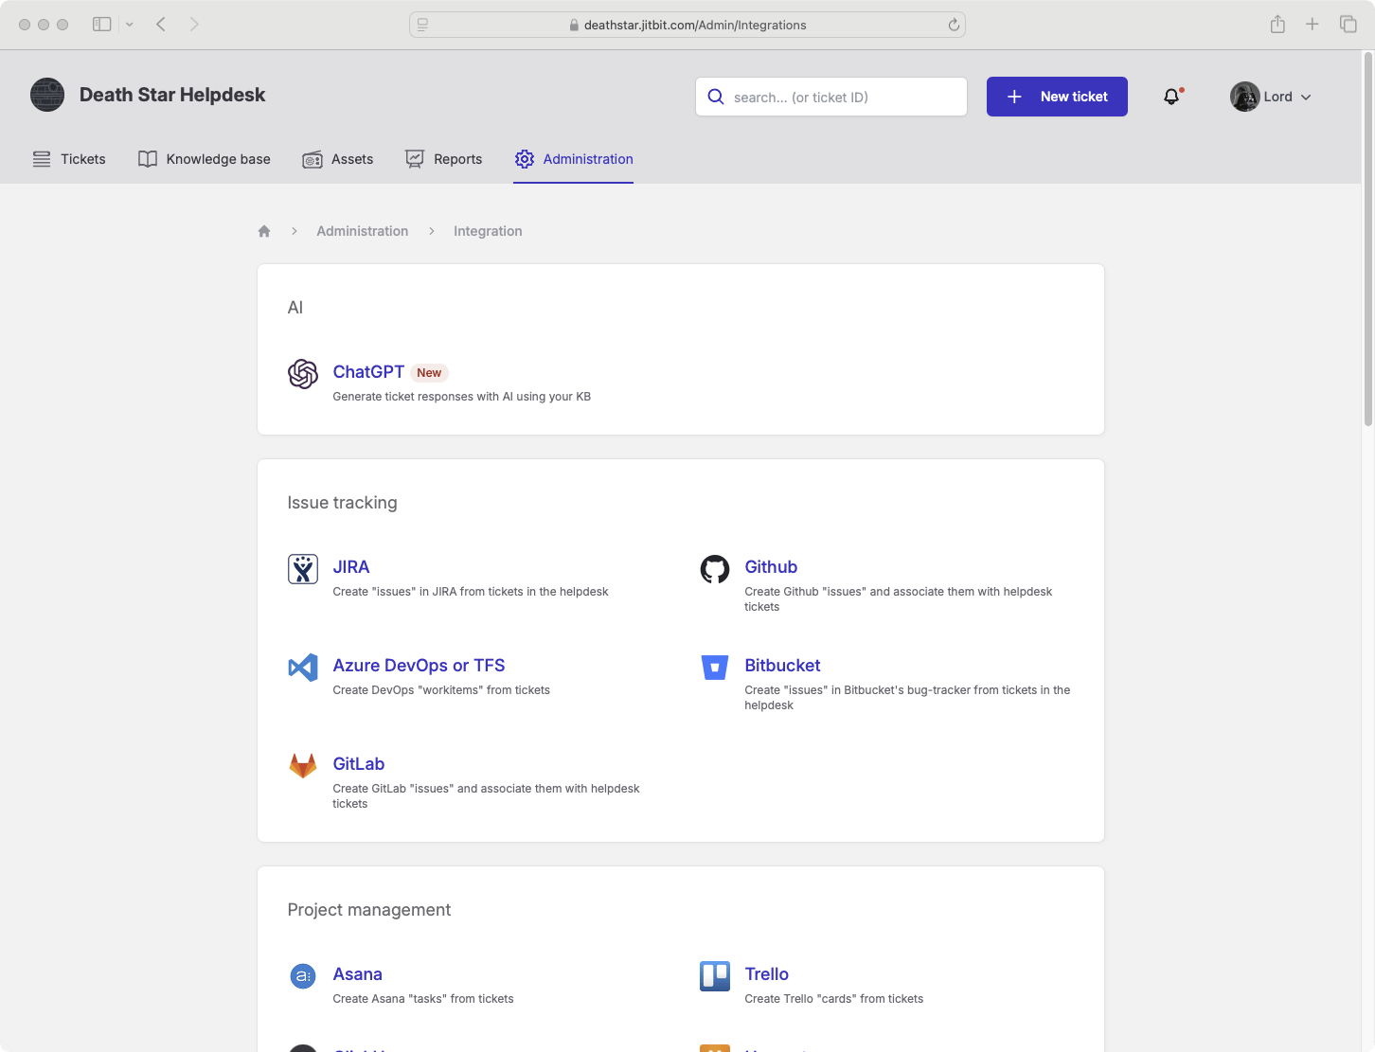
Task: Open the Knowledge base tab
Action: (205, 159)
